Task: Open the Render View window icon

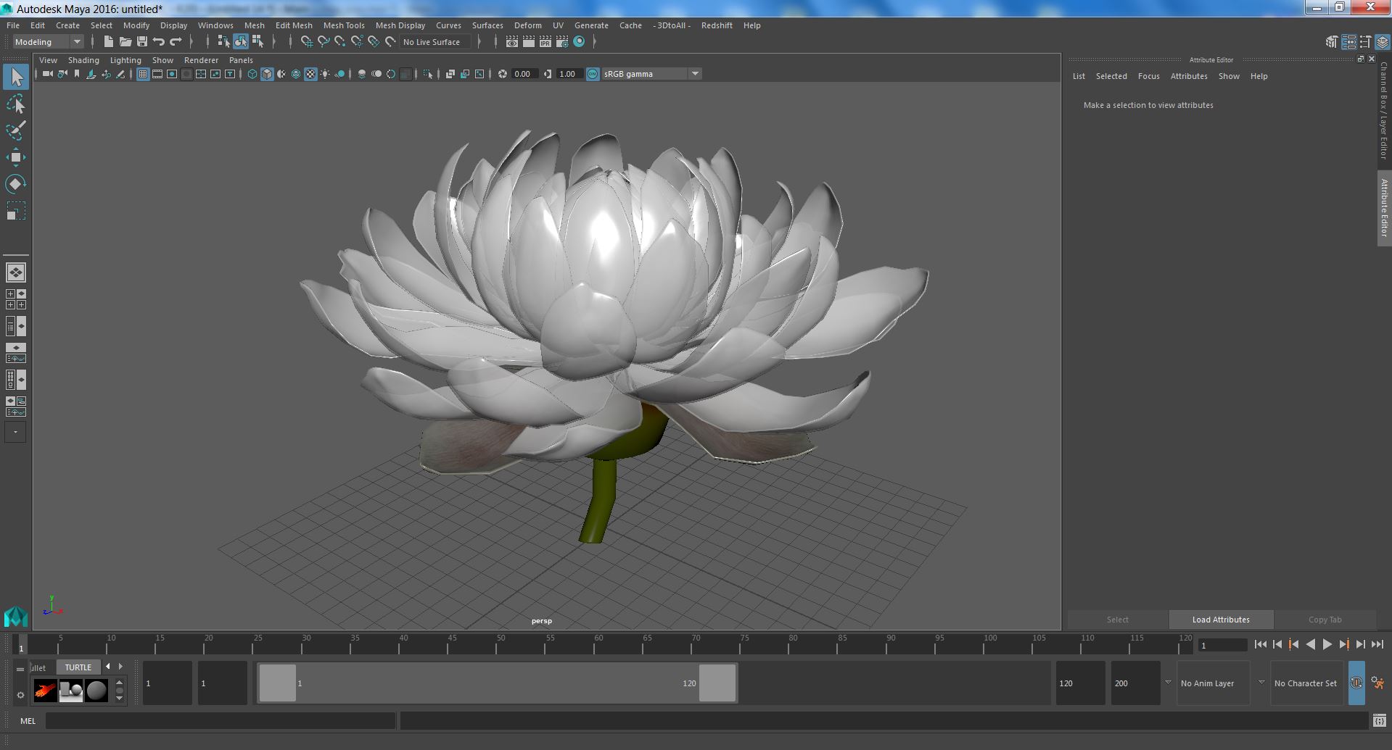Action: pyautogui.click(x=512, y=41)
